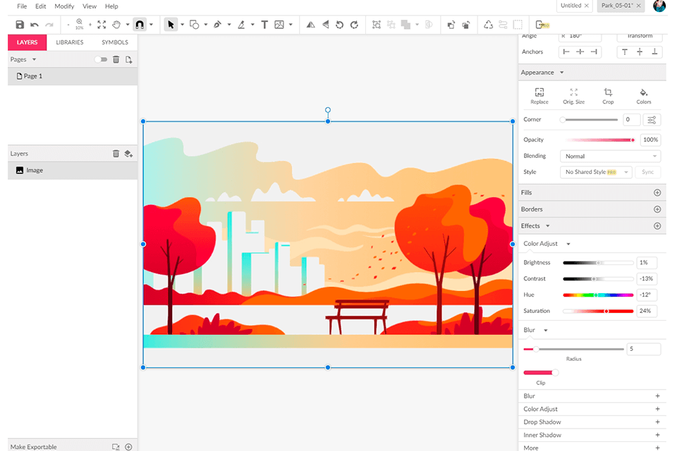
Task: Open the File menu
Action: 22,6
